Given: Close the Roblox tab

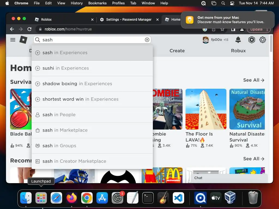Looking at the screenshot, I should pyautogui.click(x=92, y=20).
